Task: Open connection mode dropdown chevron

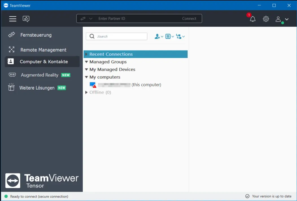Action: click(91, 19)
